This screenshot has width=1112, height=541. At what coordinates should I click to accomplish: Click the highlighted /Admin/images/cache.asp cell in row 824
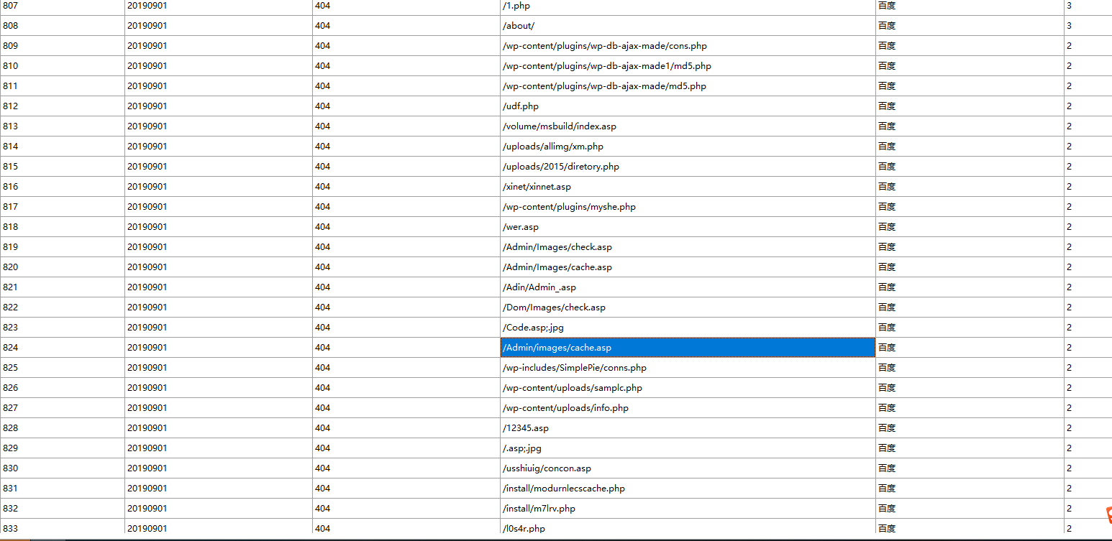click(x=688, y=348)
